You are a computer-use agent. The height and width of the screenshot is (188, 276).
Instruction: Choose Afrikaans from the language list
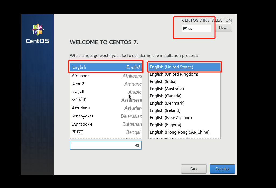click(x=106, y=76)
